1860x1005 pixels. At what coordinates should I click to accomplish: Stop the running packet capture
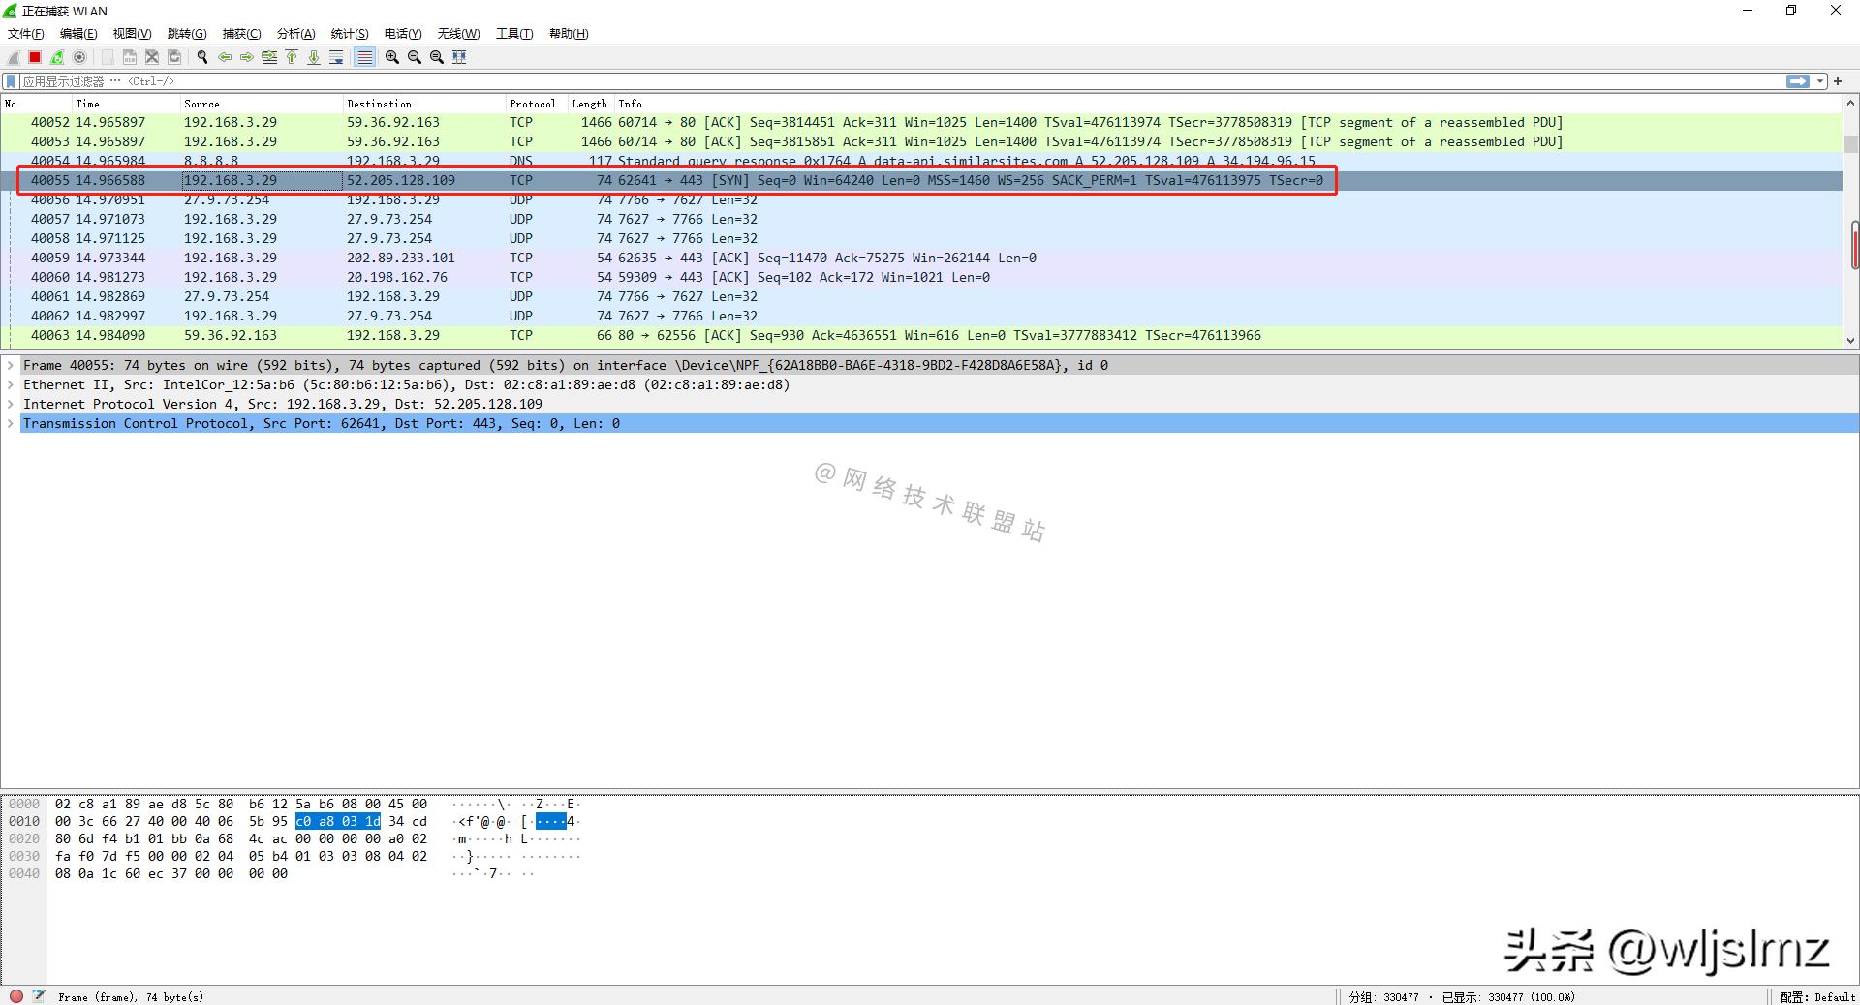point(35,57)
